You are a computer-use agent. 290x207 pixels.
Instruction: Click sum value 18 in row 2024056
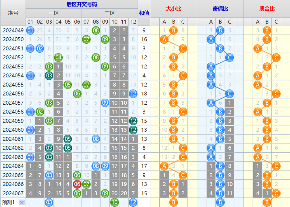pos(144,94)
